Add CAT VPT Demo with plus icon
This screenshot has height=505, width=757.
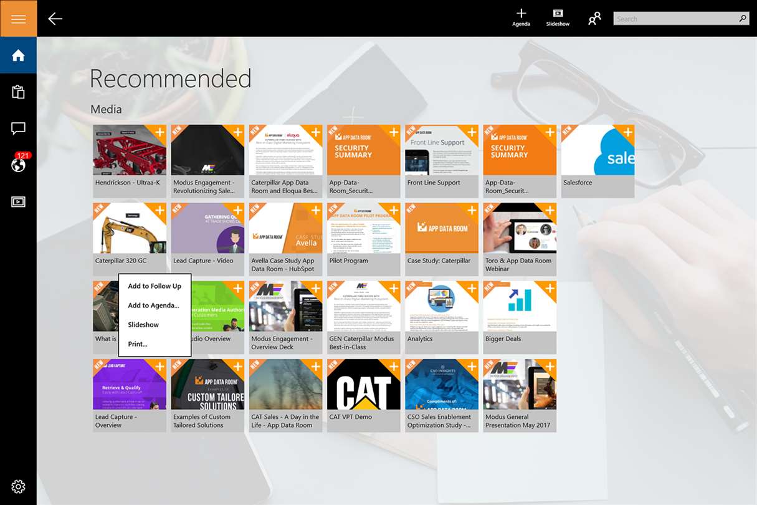[394, 367]
